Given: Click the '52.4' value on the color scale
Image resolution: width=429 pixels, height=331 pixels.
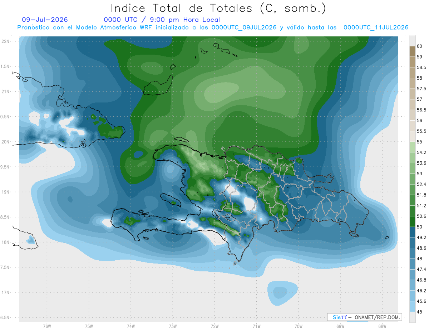Looking at the screenshot, I should point(421,184).
